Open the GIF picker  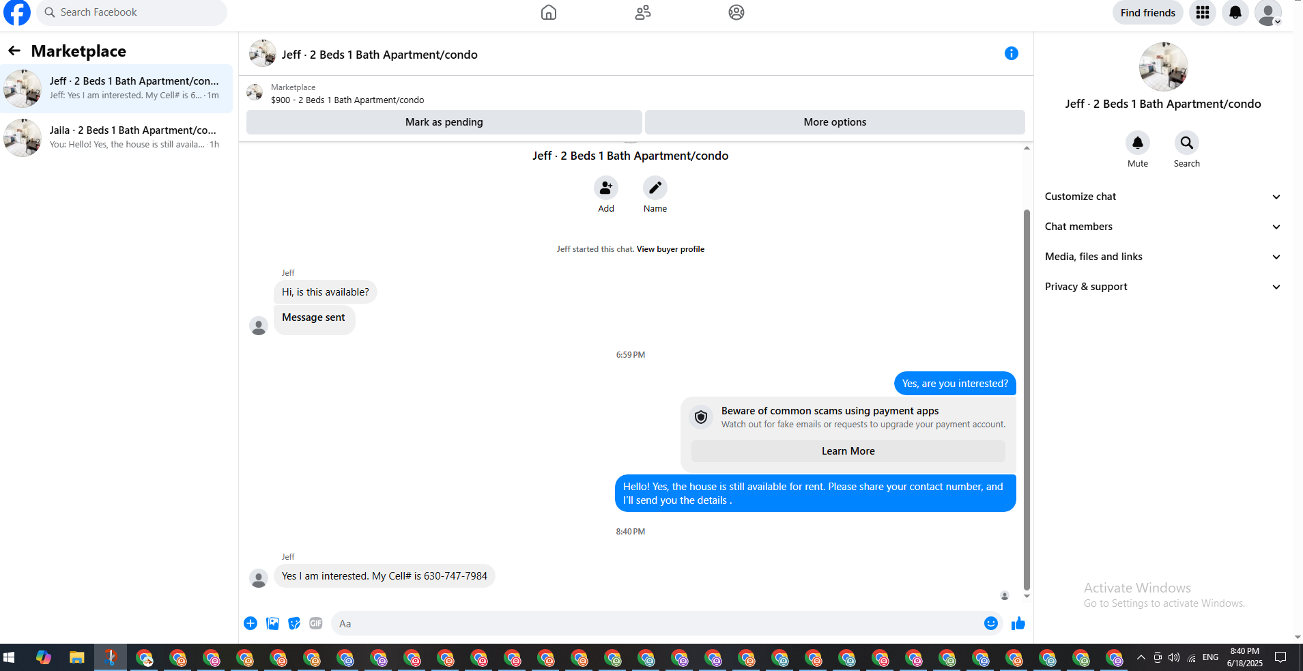(x=316, y=623)
